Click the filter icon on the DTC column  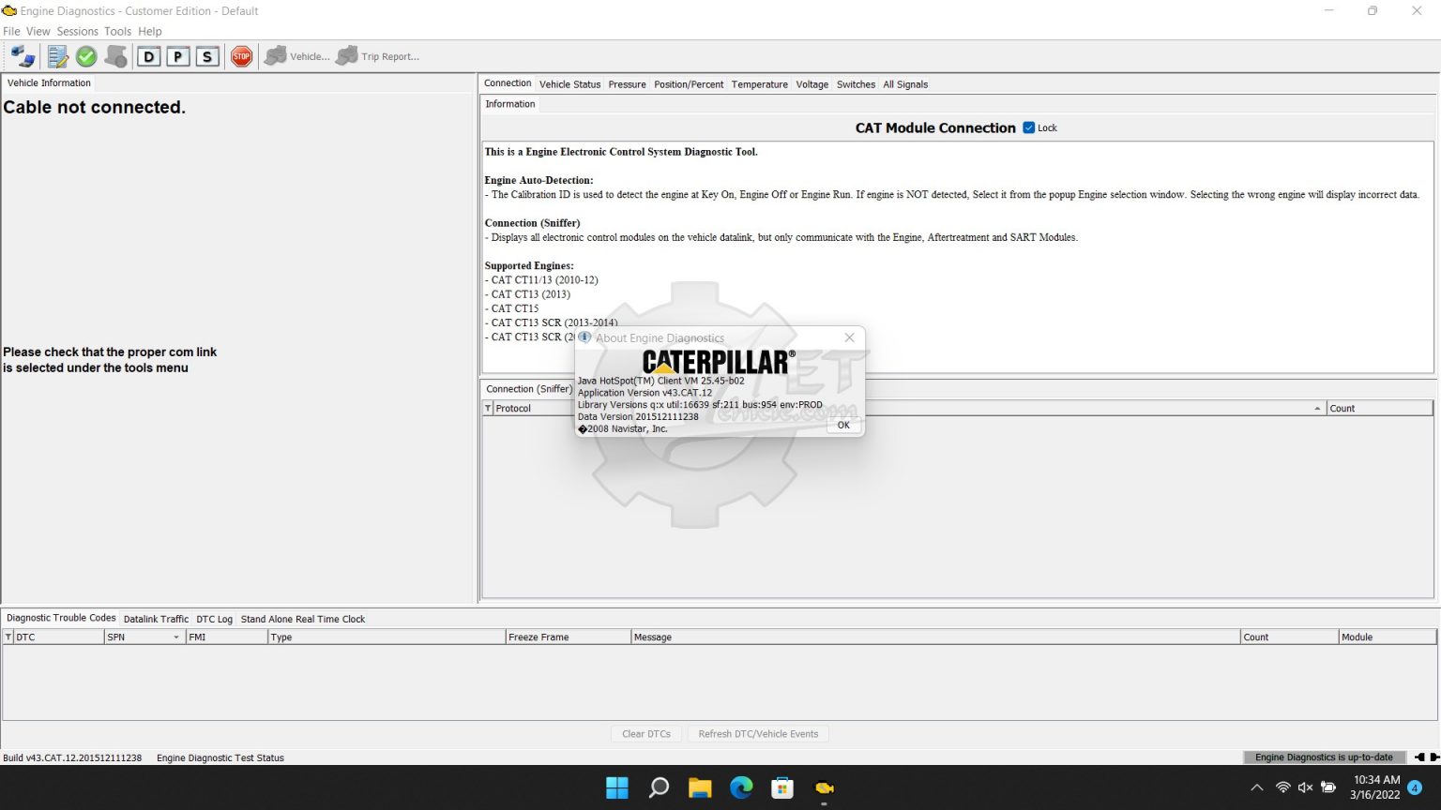8,637
